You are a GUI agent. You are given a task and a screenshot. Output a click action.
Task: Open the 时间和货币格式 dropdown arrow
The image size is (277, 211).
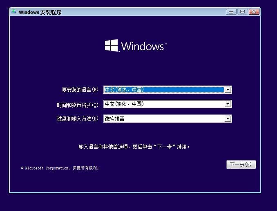click(x=228, y=104)
